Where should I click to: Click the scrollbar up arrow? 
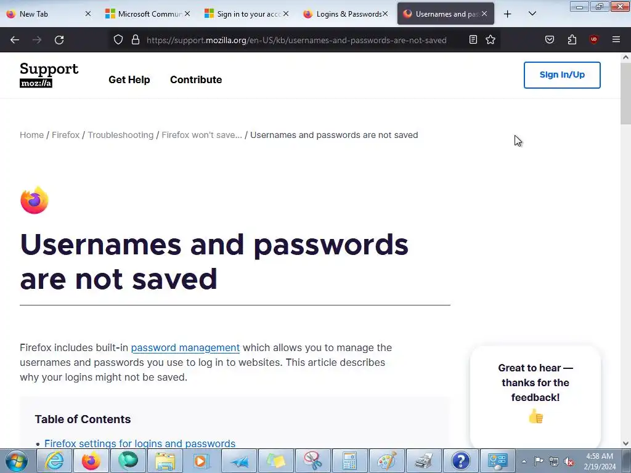pyautogui.click(x=625, y=57)
